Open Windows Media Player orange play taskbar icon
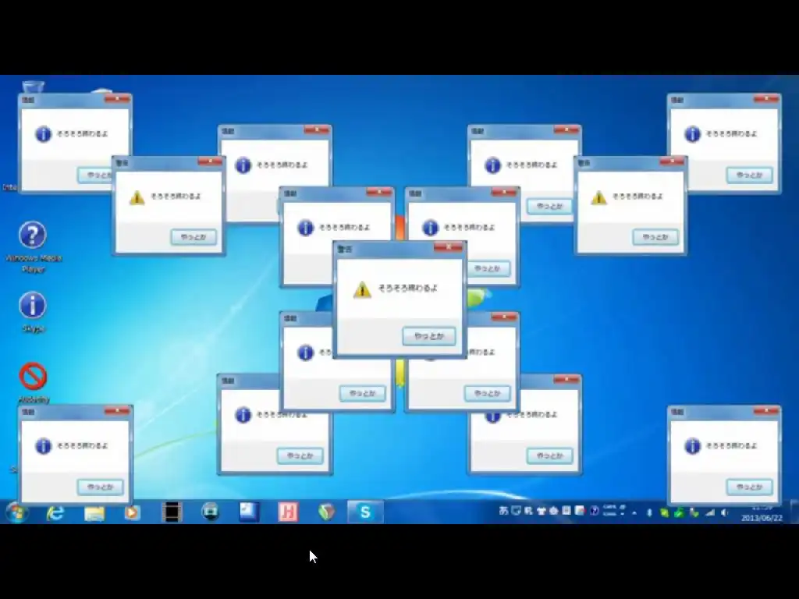This screenshot has height=599, width=799. pyautogui.click(x=132, y=512)
